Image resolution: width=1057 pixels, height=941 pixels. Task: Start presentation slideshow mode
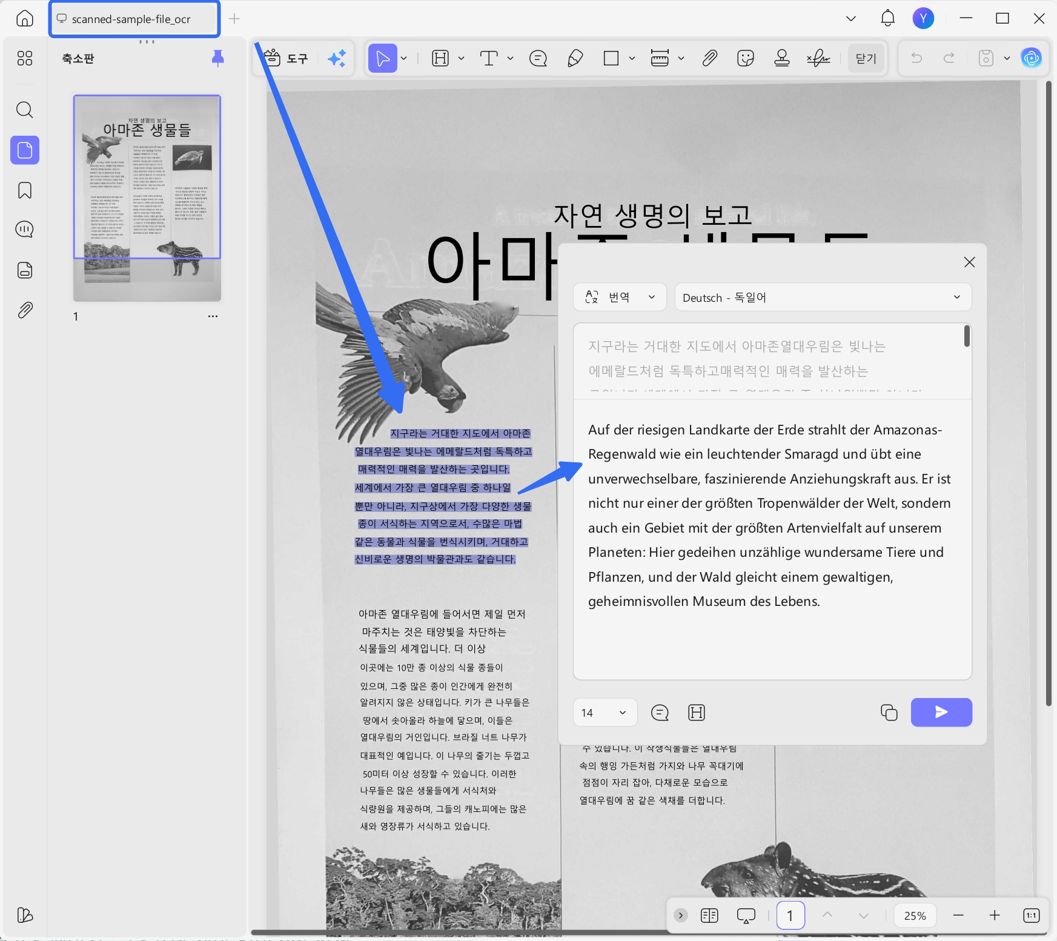point(746,915)
